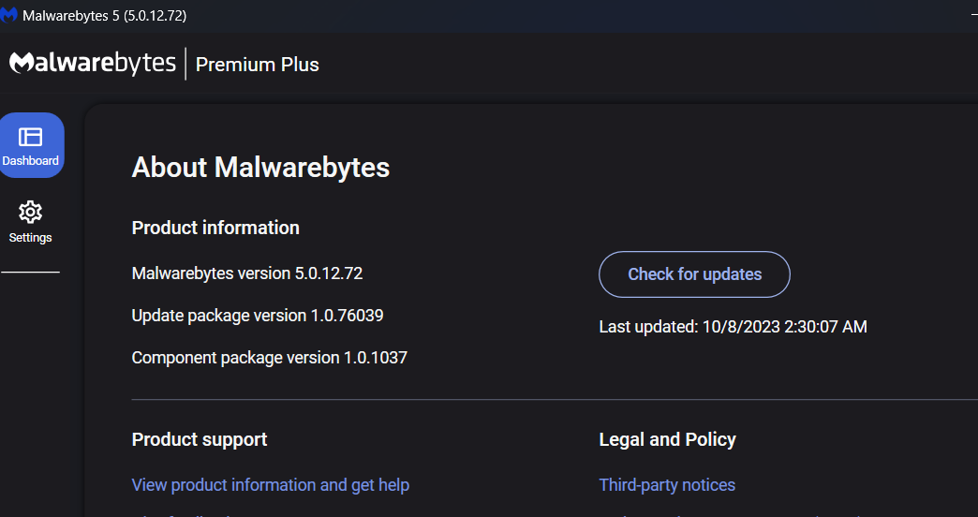Click the Malwarebytes title bar app icon

(x=8, y=15)
